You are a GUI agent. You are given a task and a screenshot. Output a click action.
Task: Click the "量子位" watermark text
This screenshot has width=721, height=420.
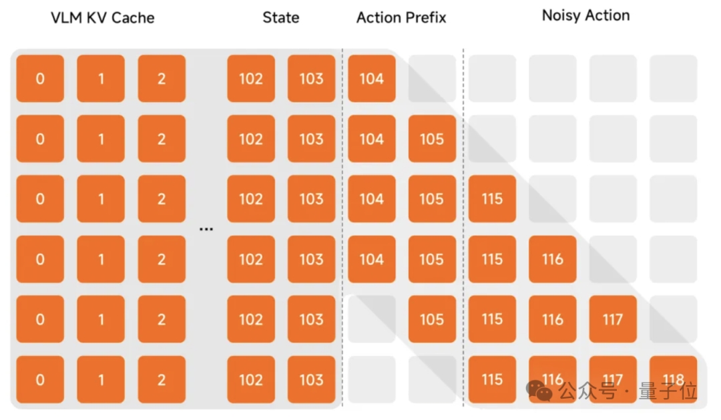coord(667,391)
